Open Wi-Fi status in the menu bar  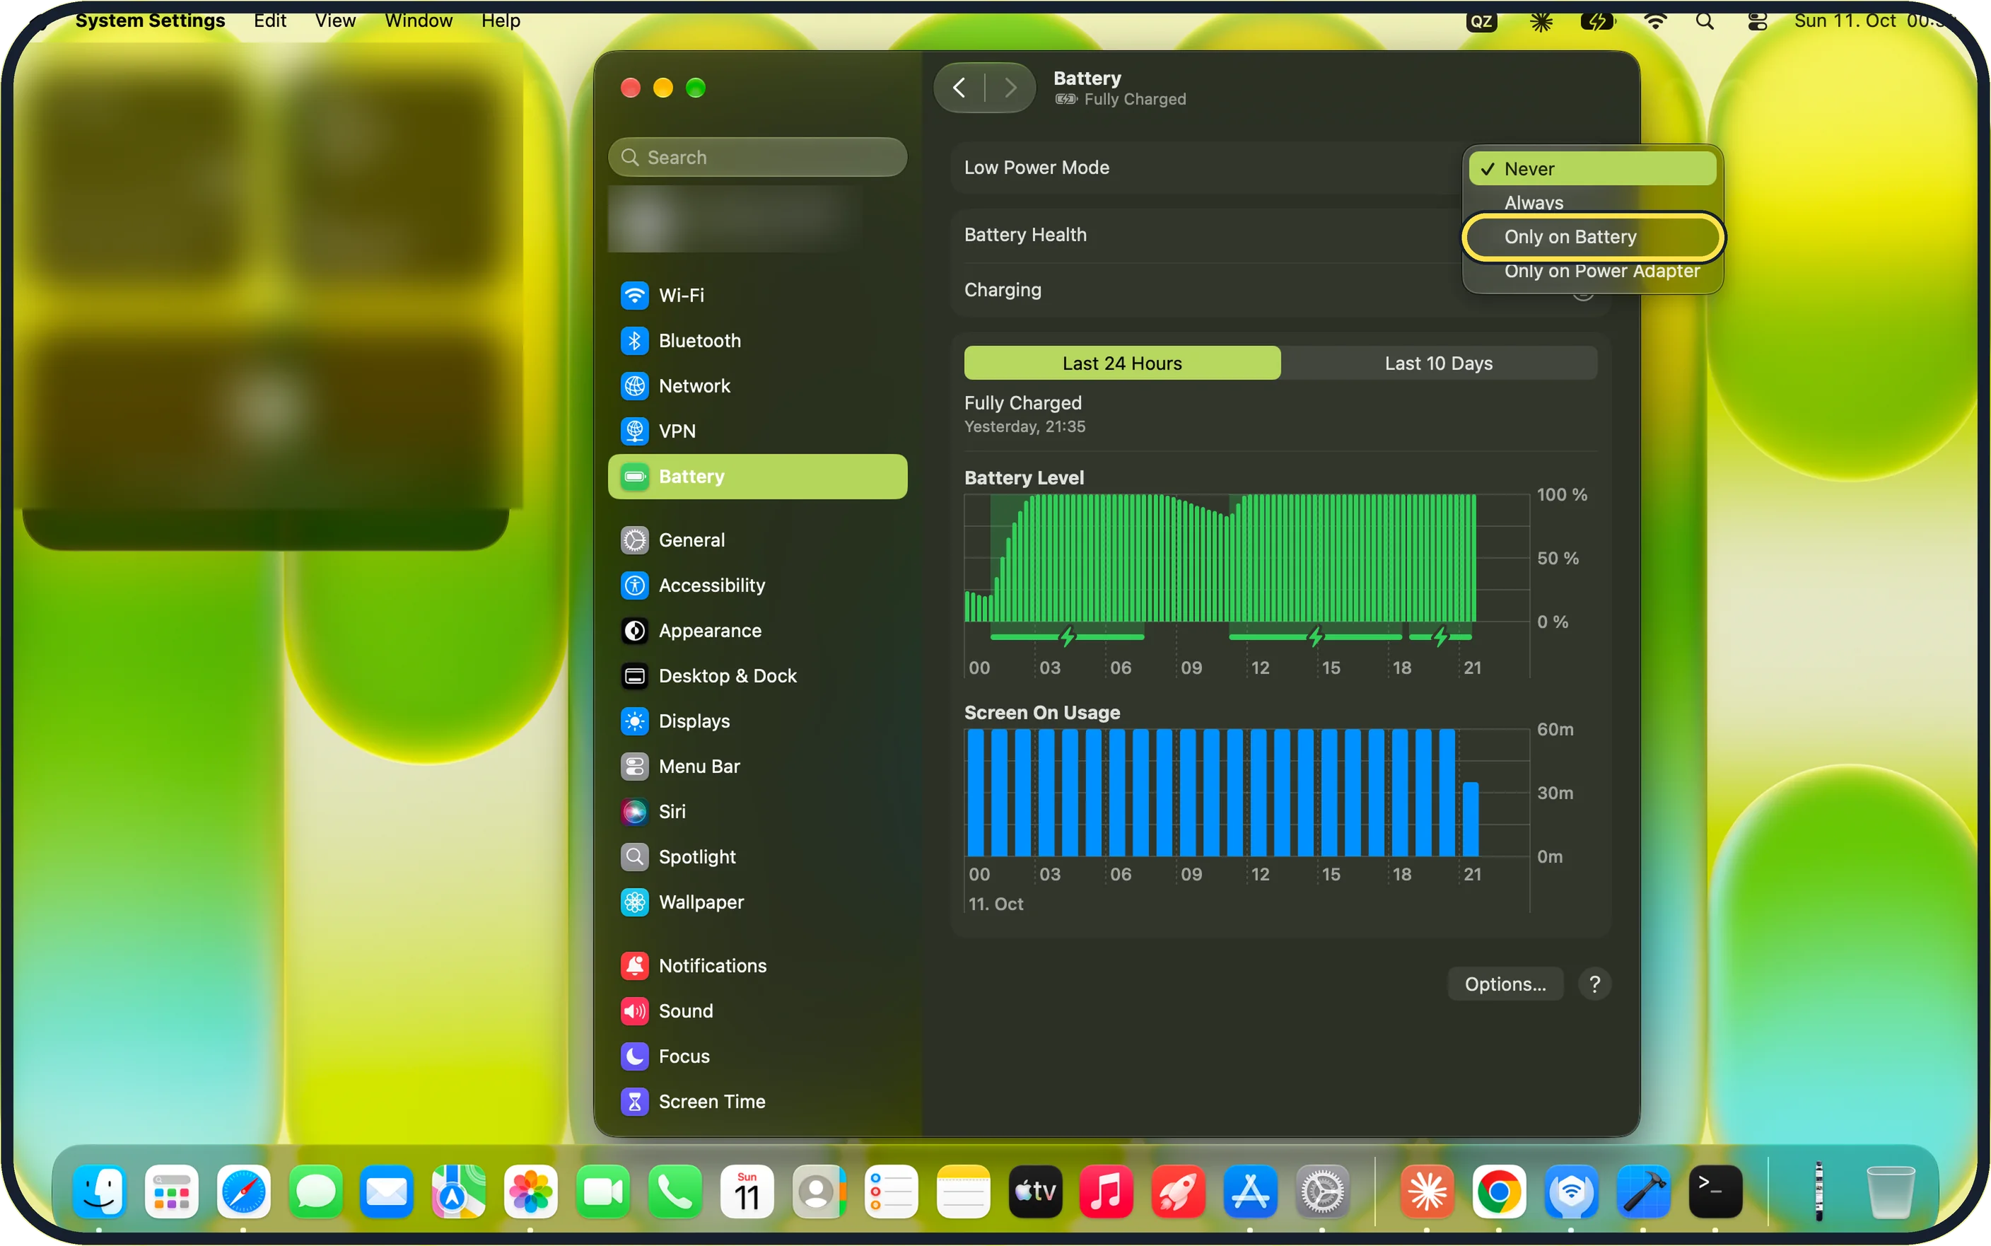(1655, 21)
